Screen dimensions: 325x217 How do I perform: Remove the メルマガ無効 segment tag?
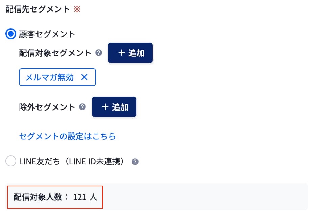tap(84, 77)
